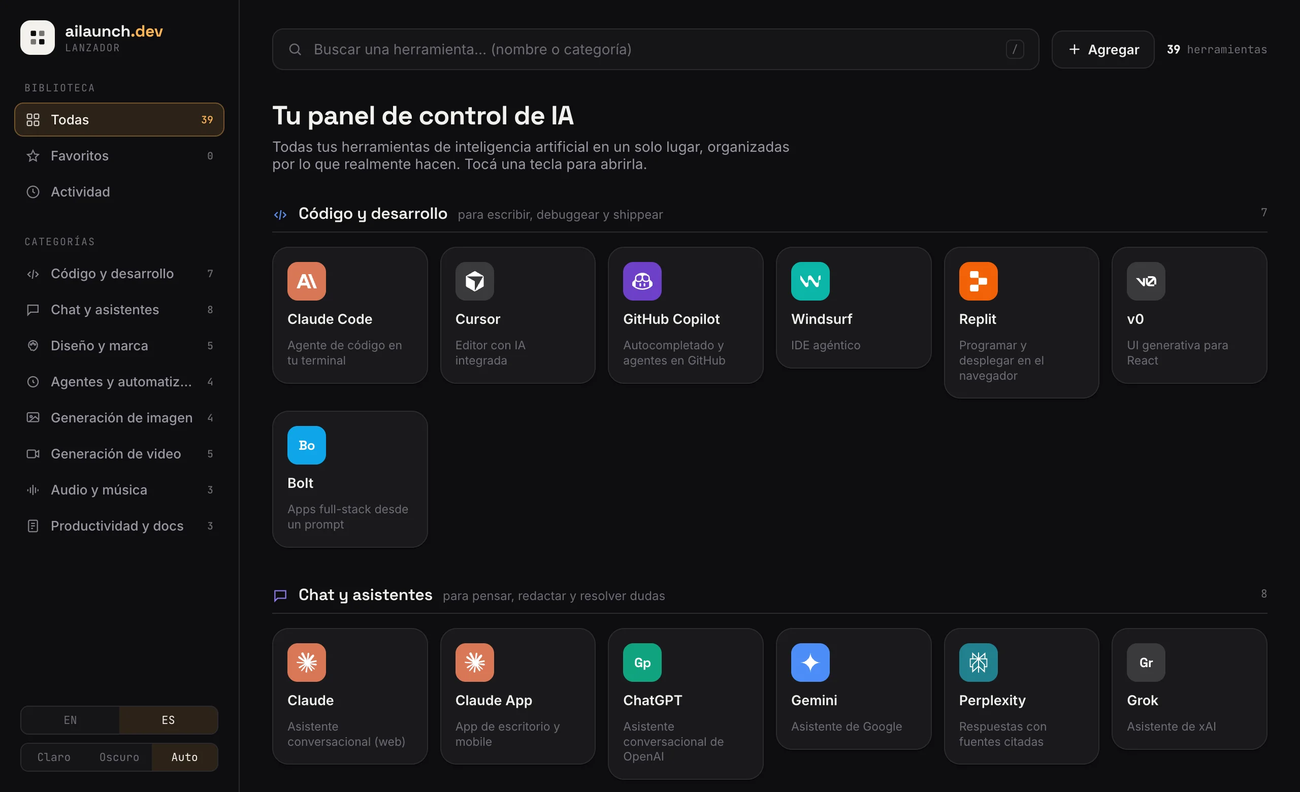Launch the Replit orange icon

[978, 281]
